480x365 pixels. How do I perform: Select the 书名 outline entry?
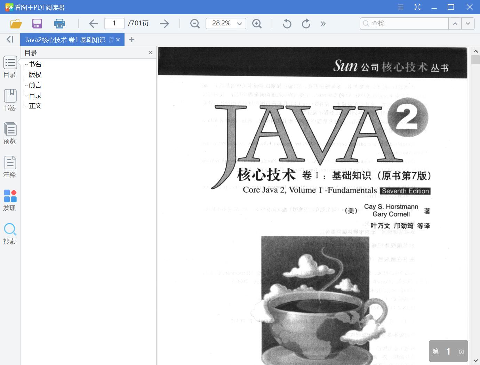click(x=35, y=64)
